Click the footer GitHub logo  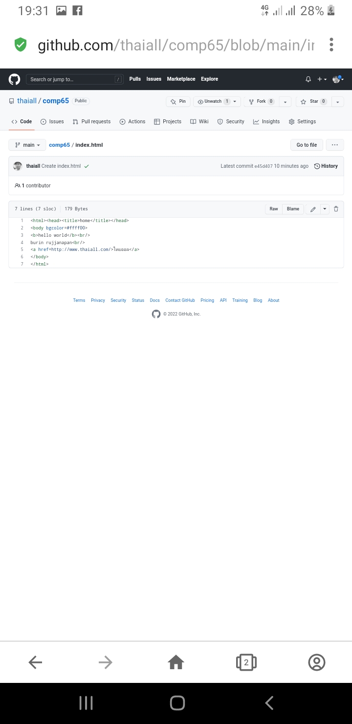click(156, 314)
